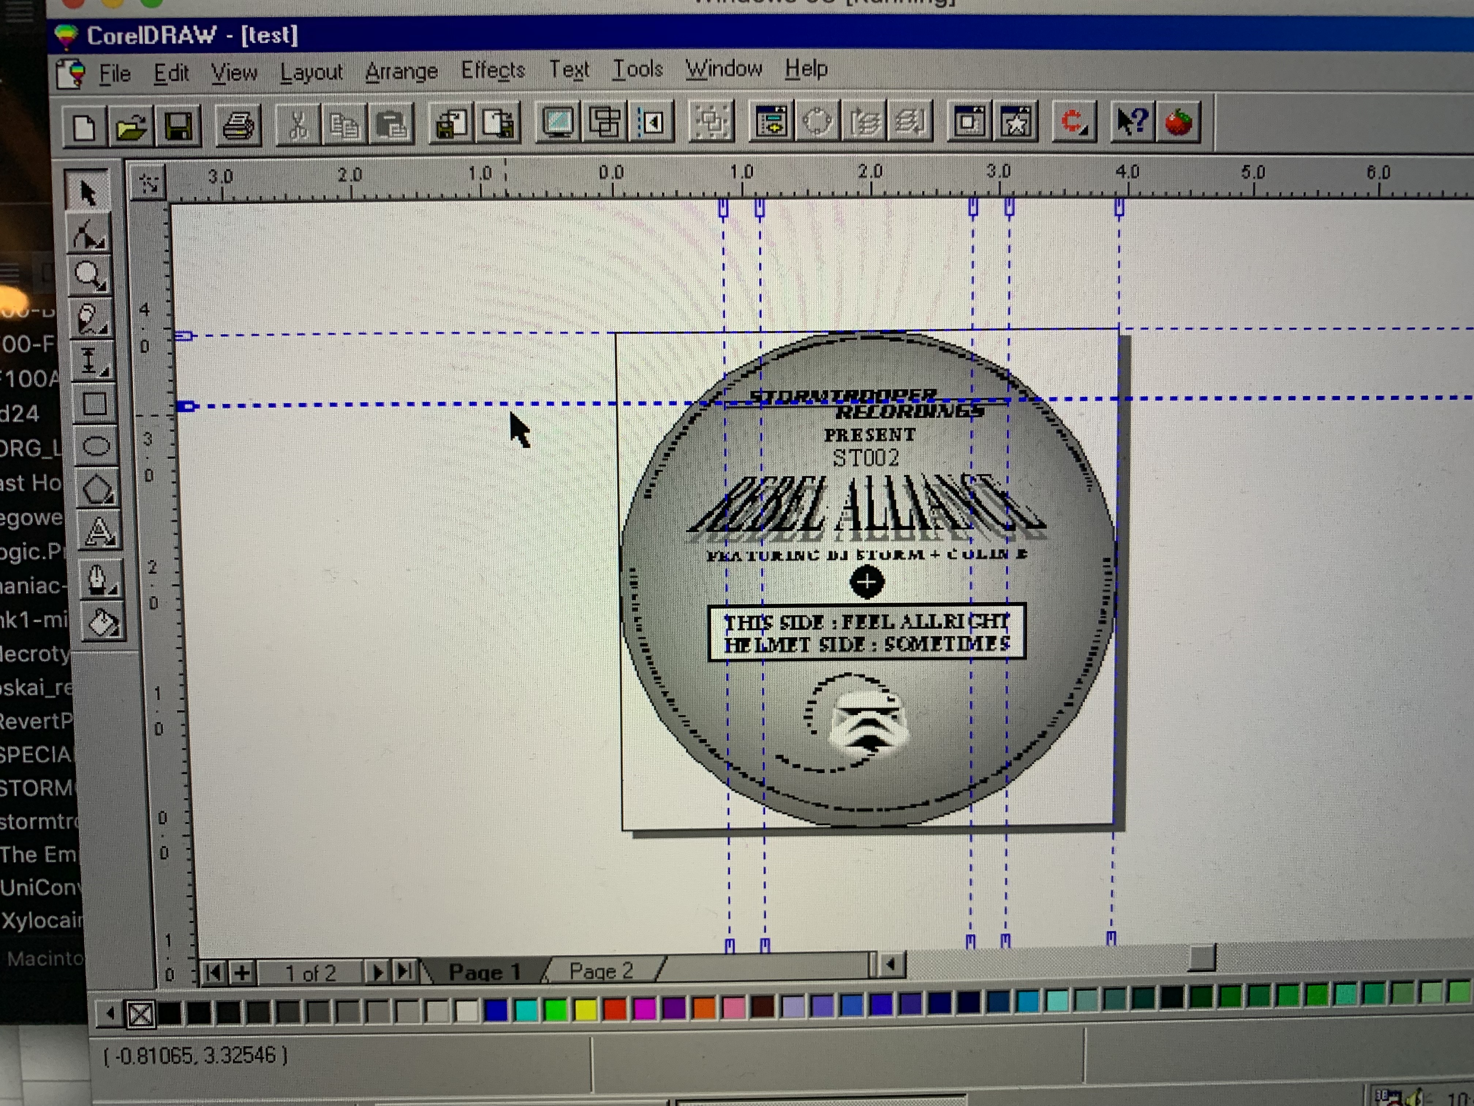Save the drawing with floppy icon
This screenshot has width=1474, height=1106.
(x=178, y=126)
